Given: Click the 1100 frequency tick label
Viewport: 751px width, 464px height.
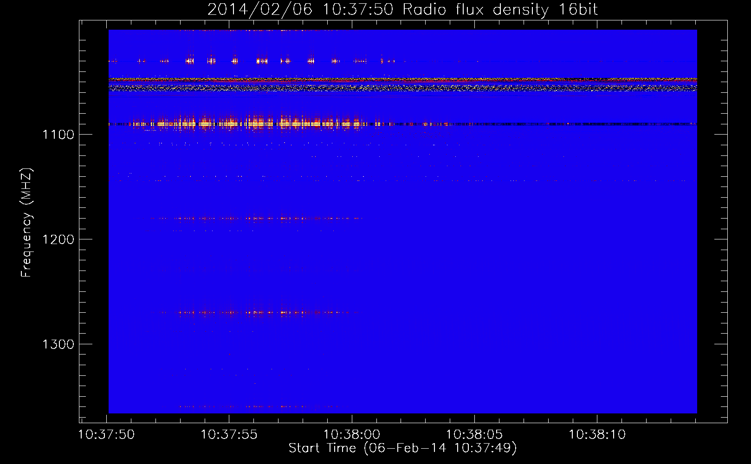Looking at the screenshot, I should 58,135.
